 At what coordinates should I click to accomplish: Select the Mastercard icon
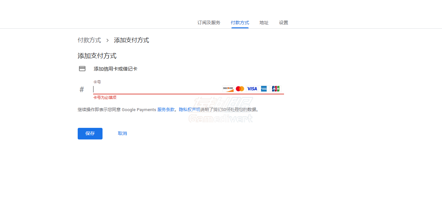click(x=240, y=89)
